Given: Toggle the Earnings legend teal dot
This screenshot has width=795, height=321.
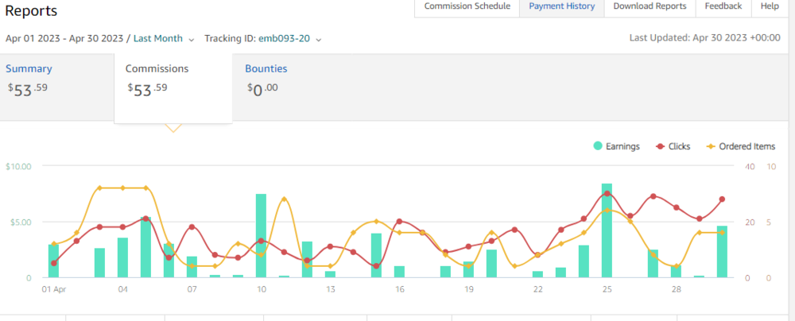Looking at the screenshot, I should click(597, 146).
